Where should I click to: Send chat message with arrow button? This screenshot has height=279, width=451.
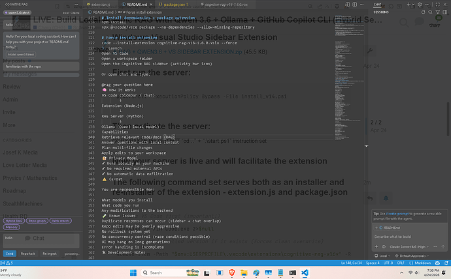pos(443,247)
